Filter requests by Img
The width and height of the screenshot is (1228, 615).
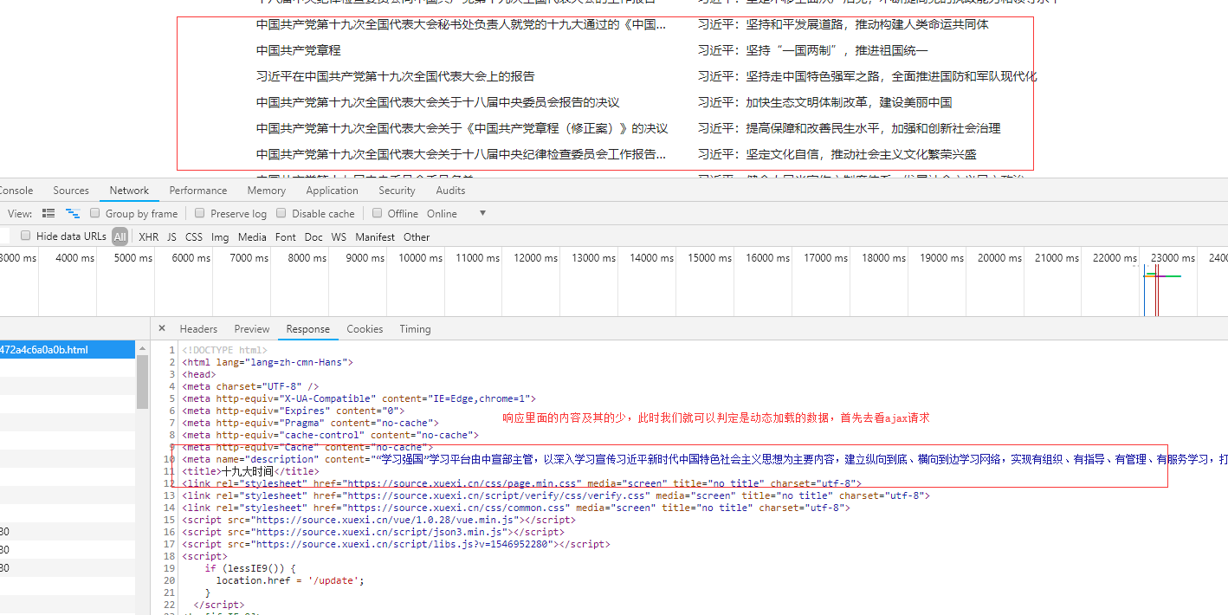pyautogui.click(x=220, y=236)
